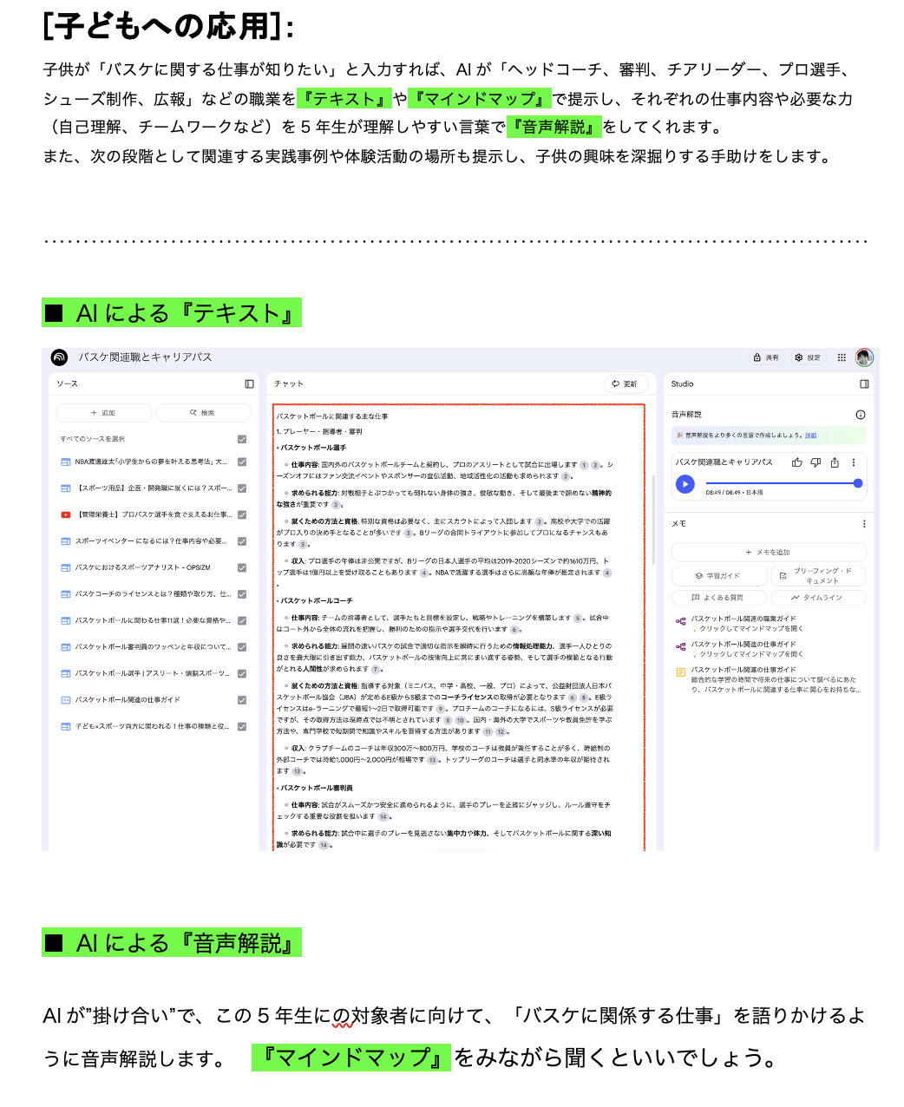The image size is (904, 1107).
Task: Click the メモを追加 button
Action: point(769,553)
